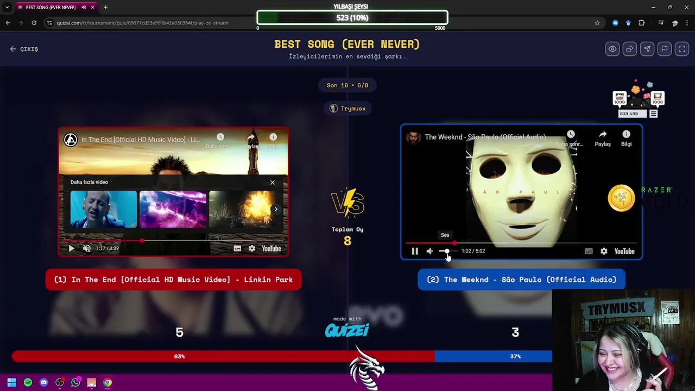Image resolution: width=695 pixels, height=391 pixels.
Task: Open OBS Studio from taskbar
Action: tap(60, 382)
